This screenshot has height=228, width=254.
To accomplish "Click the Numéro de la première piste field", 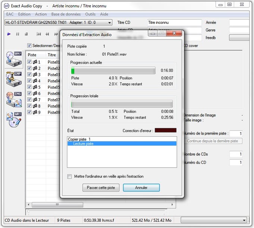I will click(236, 133).
